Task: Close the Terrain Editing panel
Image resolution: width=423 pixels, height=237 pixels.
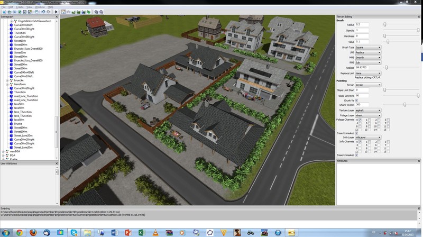Action: 419,17
